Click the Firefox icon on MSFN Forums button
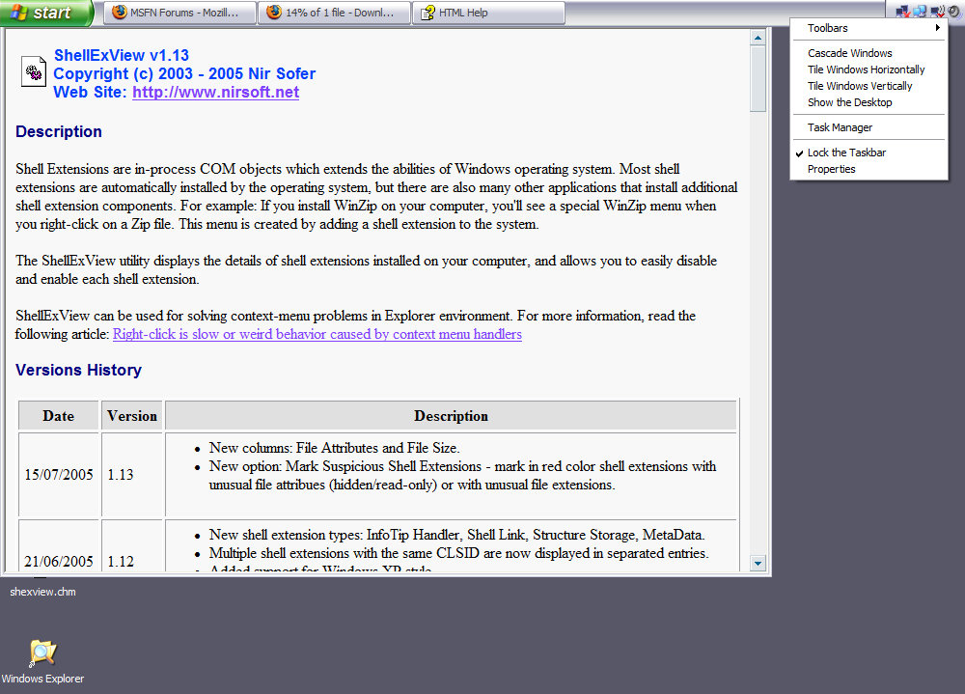 pos(120,13)
